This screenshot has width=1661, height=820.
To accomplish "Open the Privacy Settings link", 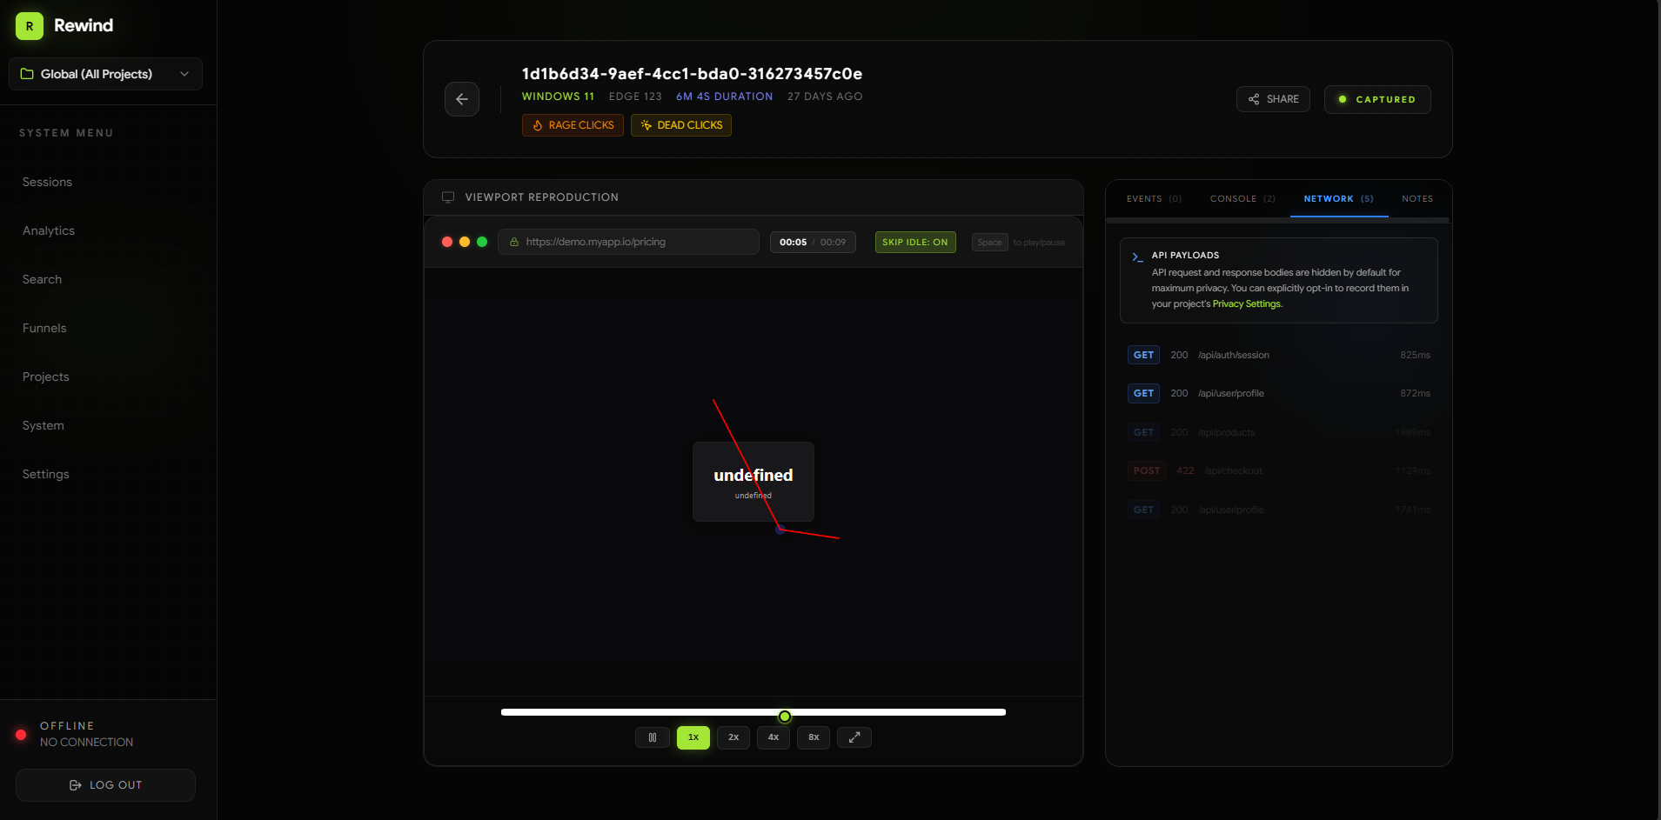I will coord(1246,304).
